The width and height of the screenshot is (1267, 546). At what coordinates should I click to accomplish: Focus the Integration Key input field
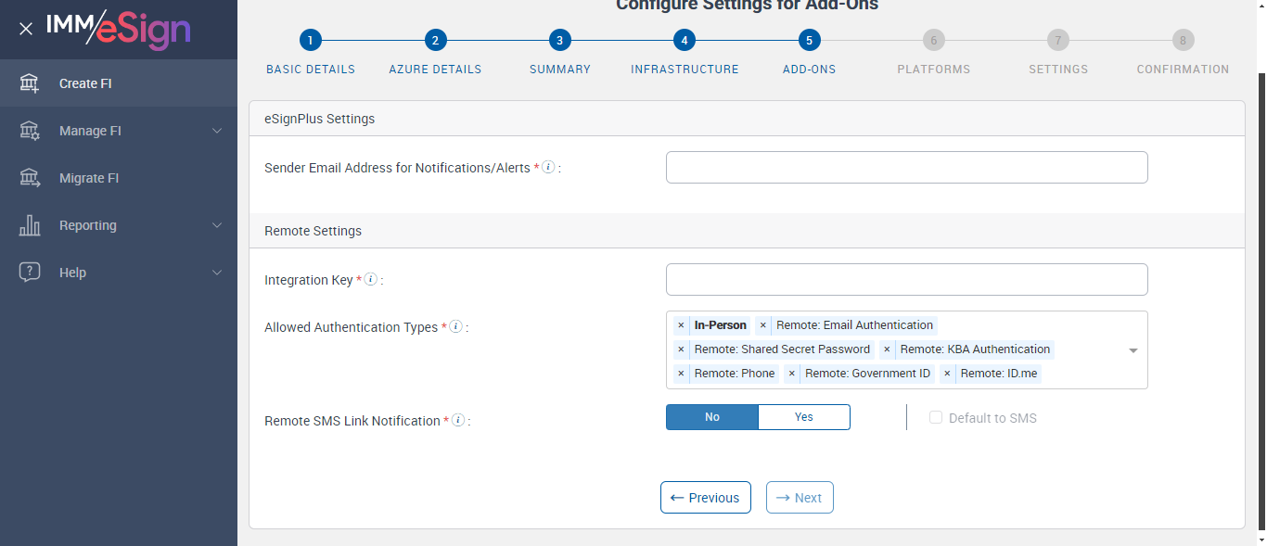[906, 279]
